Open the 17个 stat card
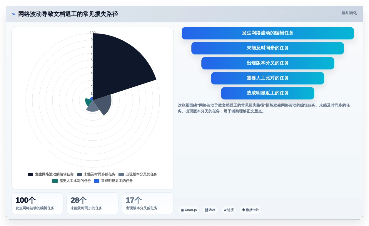The width and height of the screenshot is (369, 226). pos(148,203)
